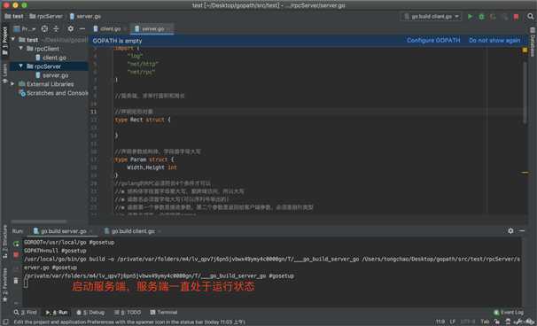Open the Database side panel
The width and height of the screenshot is (537, 326).
[533, 42]
